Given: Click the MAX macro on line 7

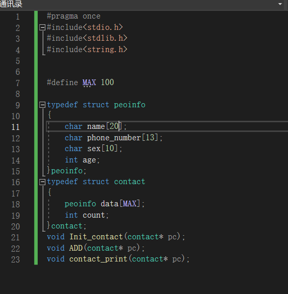Looking at the screenshot, I should point(89,83).
